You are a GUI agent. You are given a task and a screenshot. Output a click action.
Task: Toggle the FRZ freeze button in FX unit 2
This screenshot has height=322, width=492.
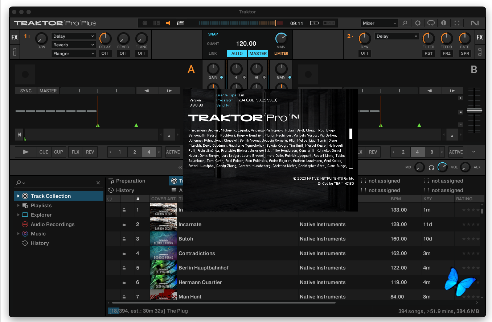(x=447, y=53)
